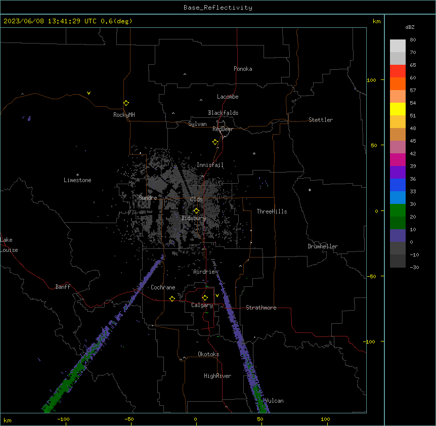Click the 0 tick on horizontal axis

point(195,419)
